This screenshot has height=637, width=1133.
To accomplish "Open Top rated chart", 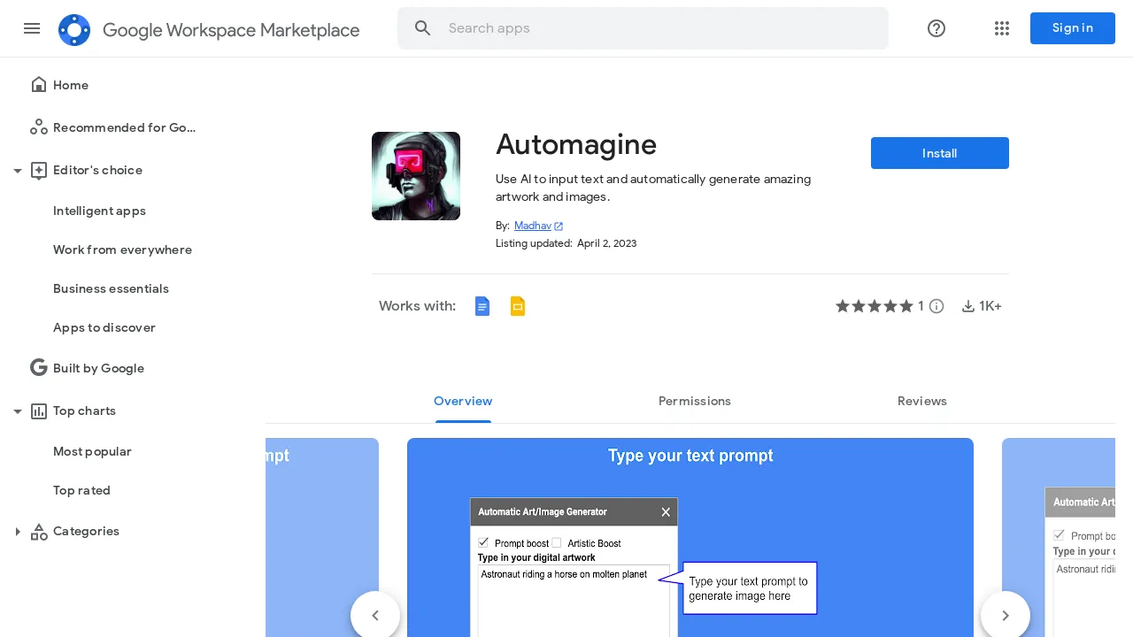I will pos(81,490).
